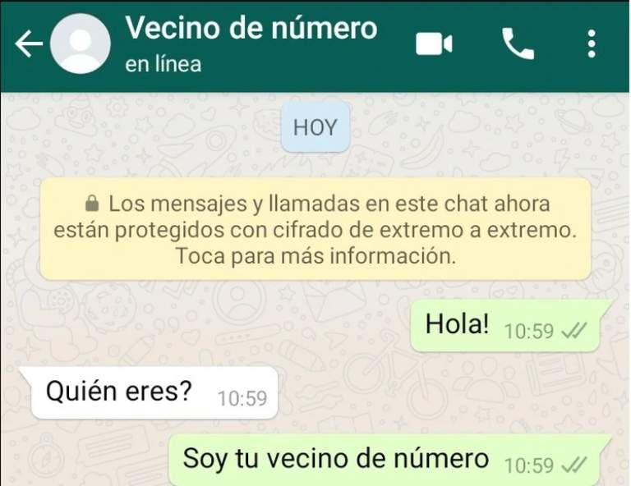Tap the HOY date badge
Viewport: 631px width, 486px height.
pos(315,127)
